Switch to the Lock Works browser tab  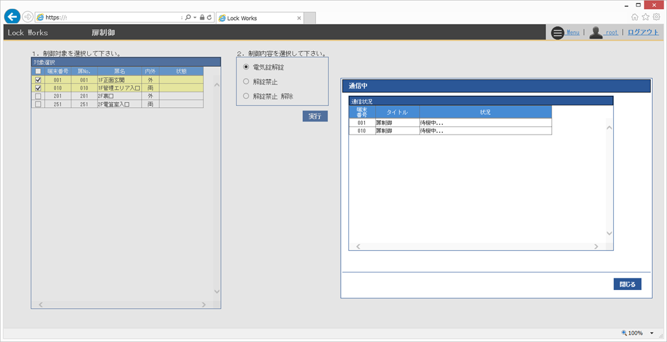(259, 18)
